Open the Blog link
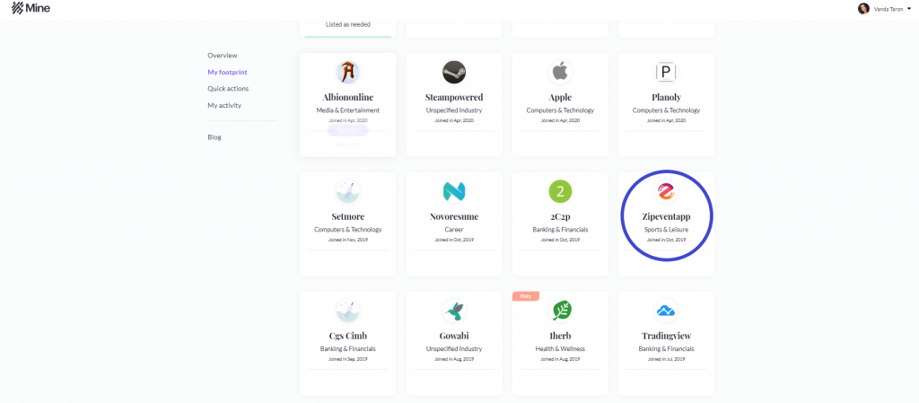Viewport: 919px width, 403px height. 214,137
